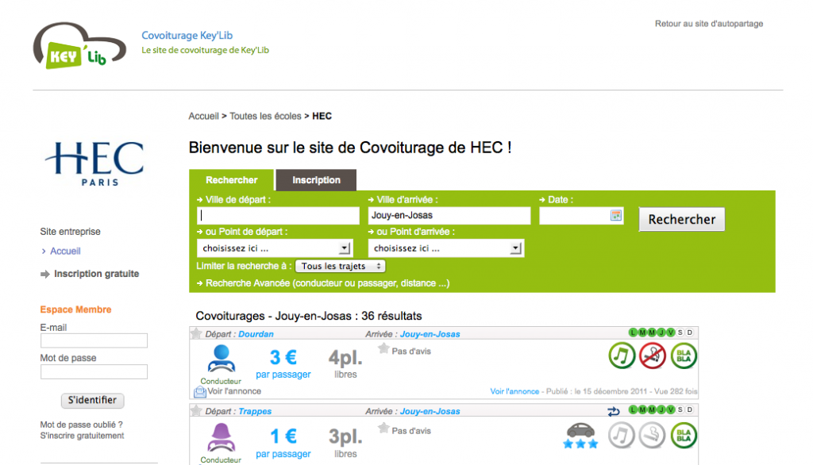Click Jouy-en-Josas arrival link on Dourdan ride
Screen dimensions: 813x465
[430, 334]
